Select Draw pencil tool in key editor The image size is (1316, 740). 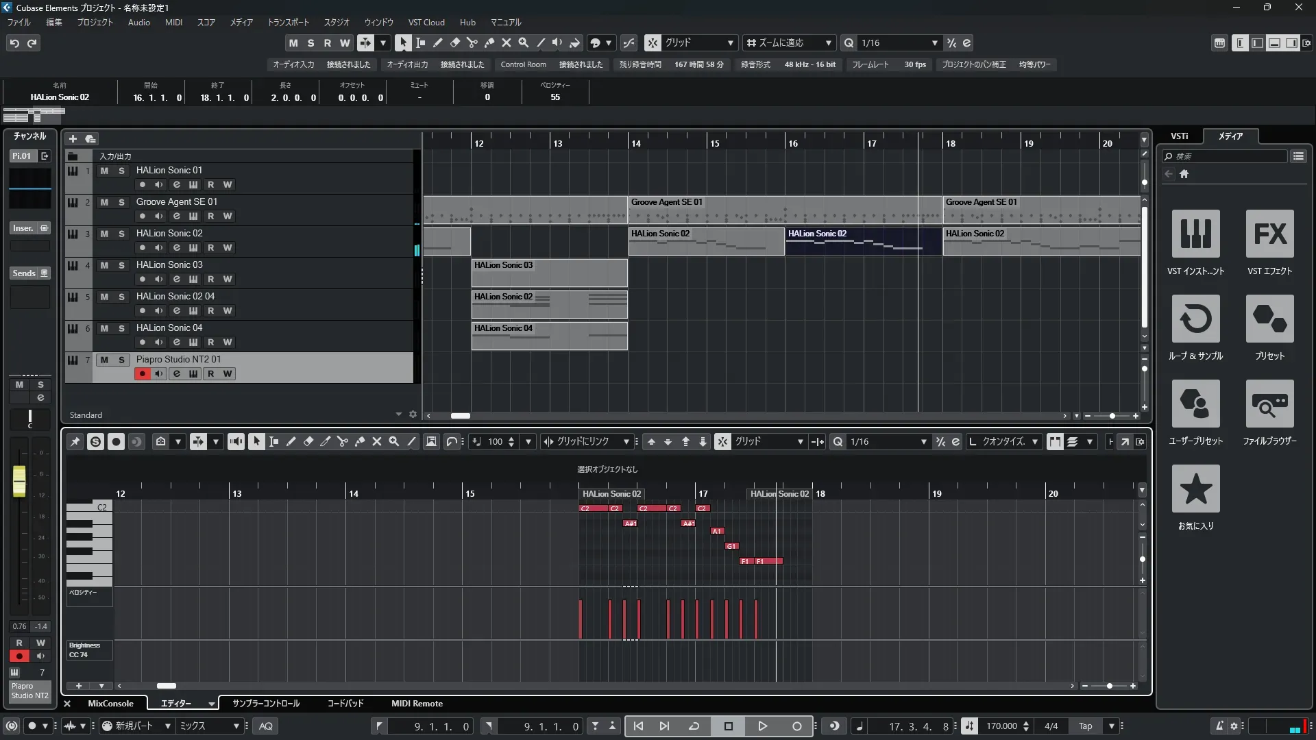click(291, 442)
